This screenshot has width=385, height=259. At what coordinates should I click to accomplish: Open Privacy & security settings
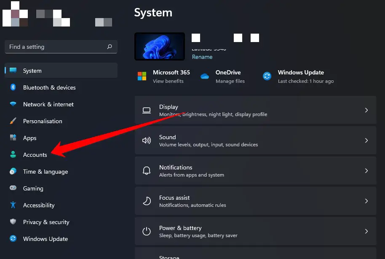pos(61,222)
